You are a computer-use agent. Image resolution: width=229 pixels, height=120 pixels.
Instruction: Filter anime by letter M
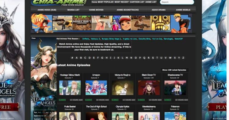click(x=127, y=58)
